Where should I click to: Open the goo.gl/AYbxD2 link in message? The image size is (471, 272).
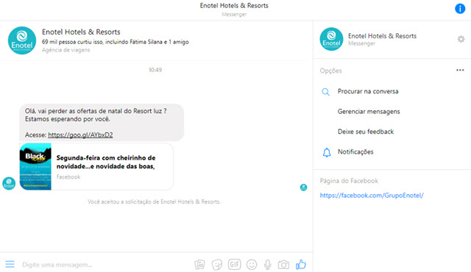click(x=80, y=135)
